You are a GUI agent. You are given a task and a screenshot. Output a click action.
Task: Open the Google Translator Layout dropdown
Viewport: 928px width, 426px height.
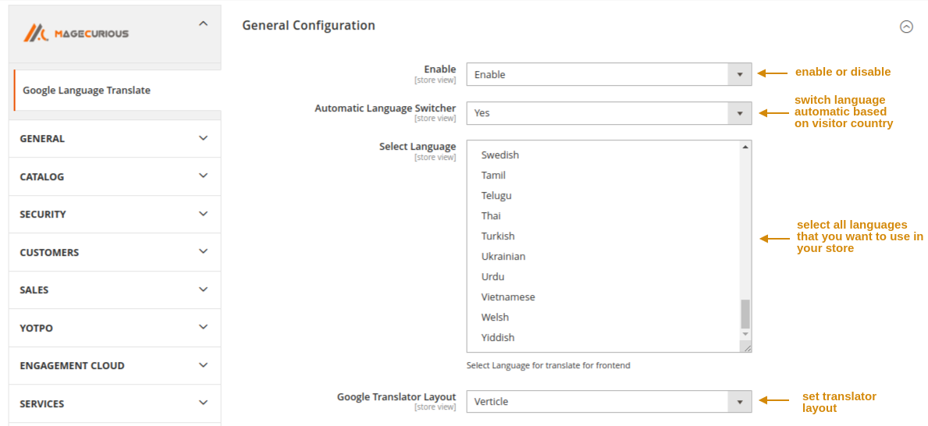609,402
